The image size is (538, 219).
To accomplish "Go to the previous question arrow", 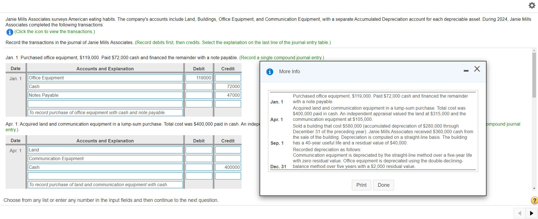I will pos(520,213).
